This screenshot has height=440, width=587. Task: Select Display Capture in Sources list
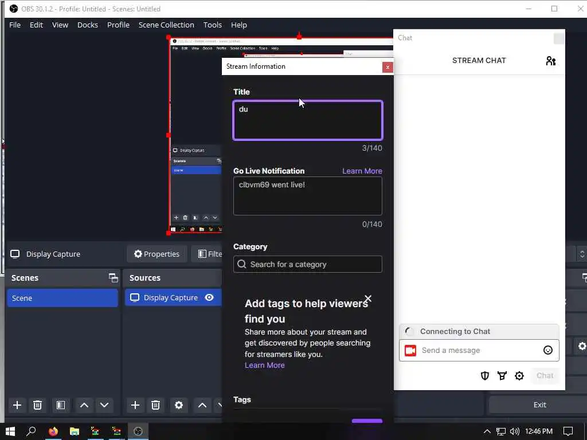173,298
